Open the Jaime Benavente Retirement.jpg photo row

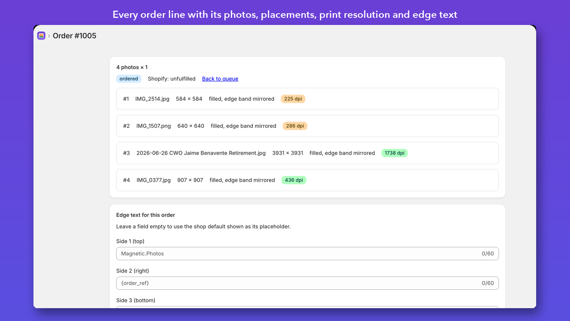307,153
